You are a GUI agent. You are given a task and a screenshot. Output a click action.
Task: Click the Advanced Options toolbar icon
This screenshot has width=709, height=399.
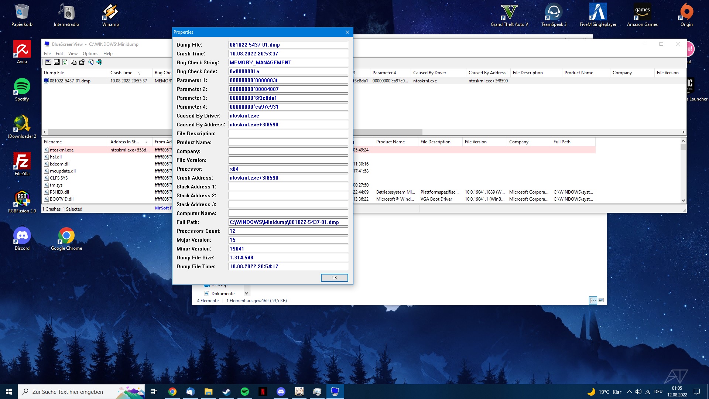(48, 62)
